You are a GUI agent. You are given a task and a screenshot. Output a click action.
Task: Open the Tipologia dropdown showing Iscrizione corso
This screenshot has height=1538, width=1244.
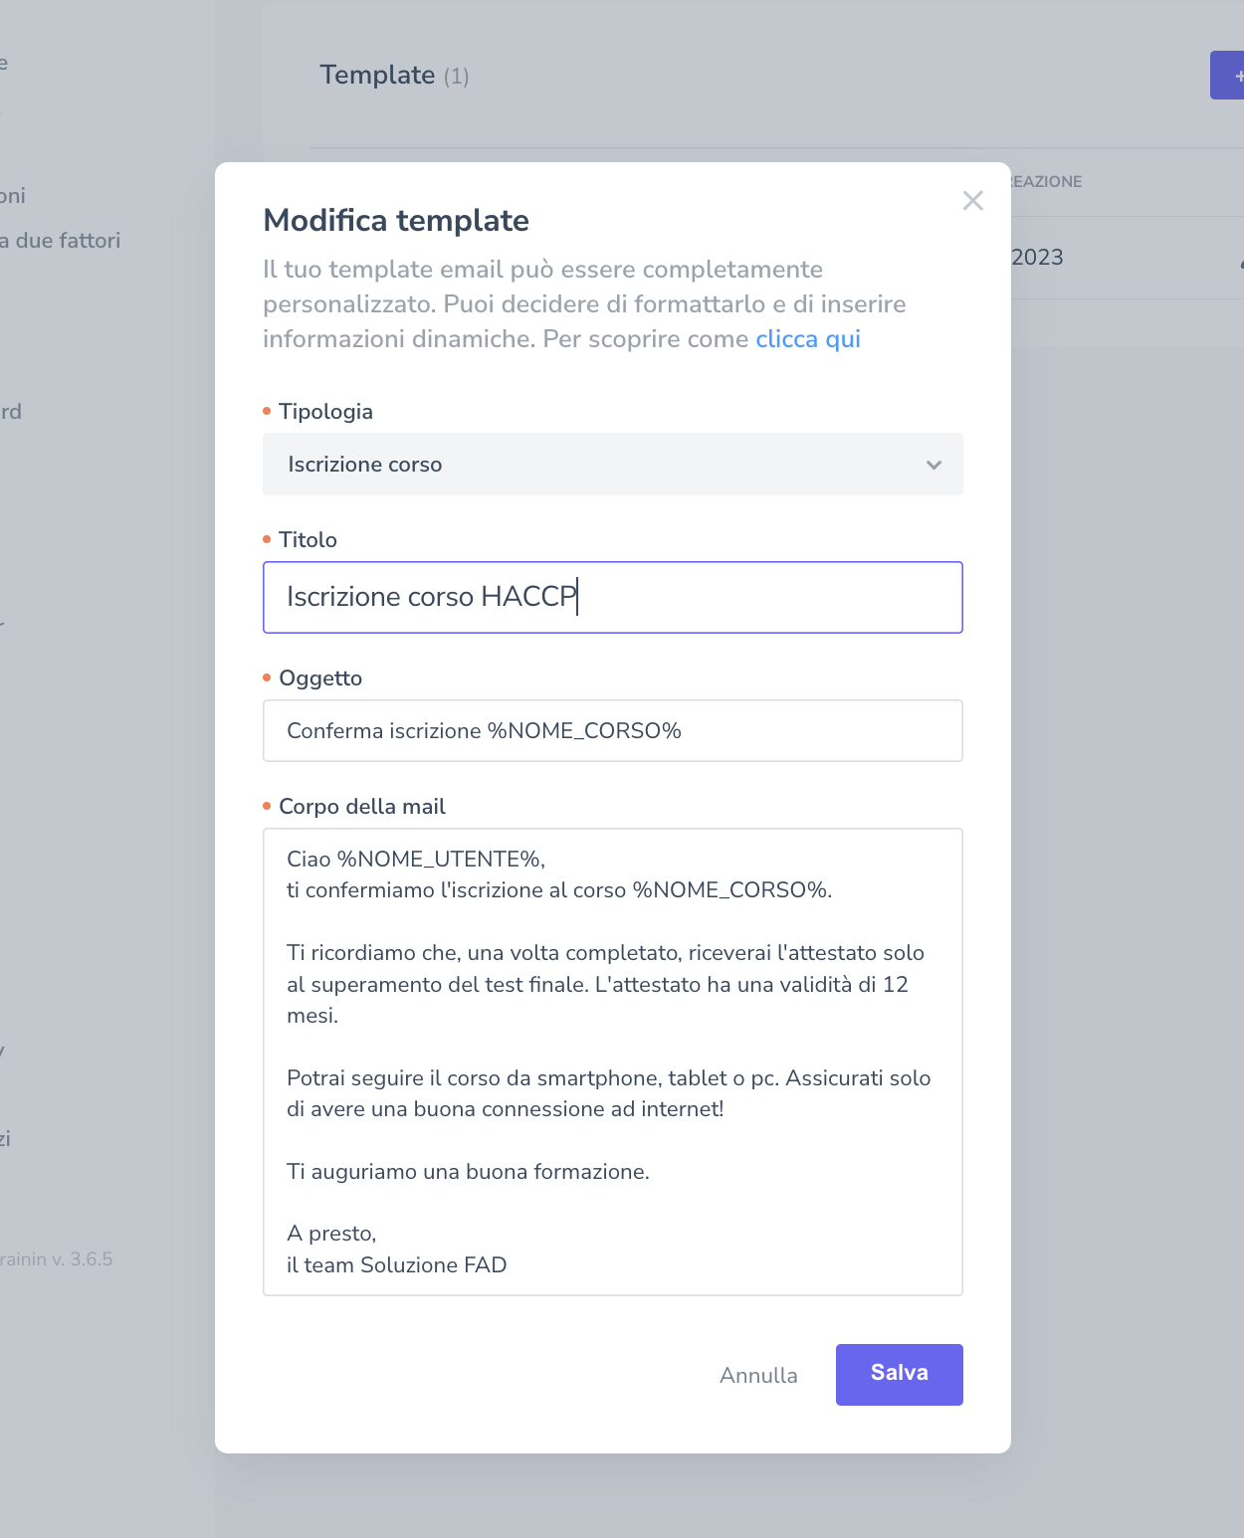(x=611, y=465)
